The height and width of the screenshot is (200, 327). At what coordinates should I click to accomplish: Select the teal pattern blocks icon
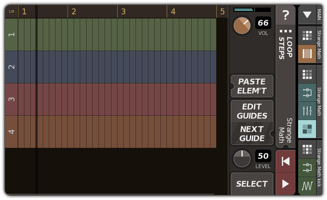click(307, 129)
